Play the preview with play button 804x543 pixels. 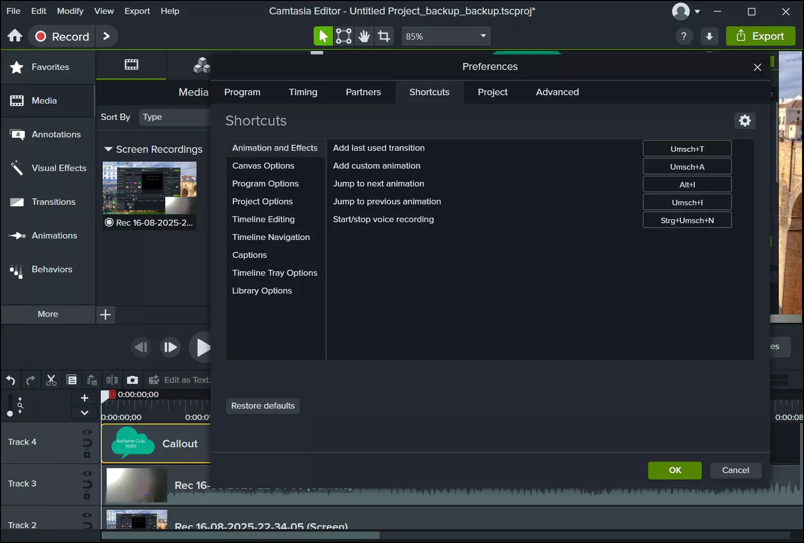point(201,348)
